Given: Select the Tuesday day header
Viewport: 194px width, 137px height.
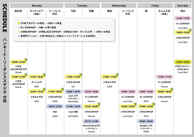Looking at the screenshot, I should (82, 6).
